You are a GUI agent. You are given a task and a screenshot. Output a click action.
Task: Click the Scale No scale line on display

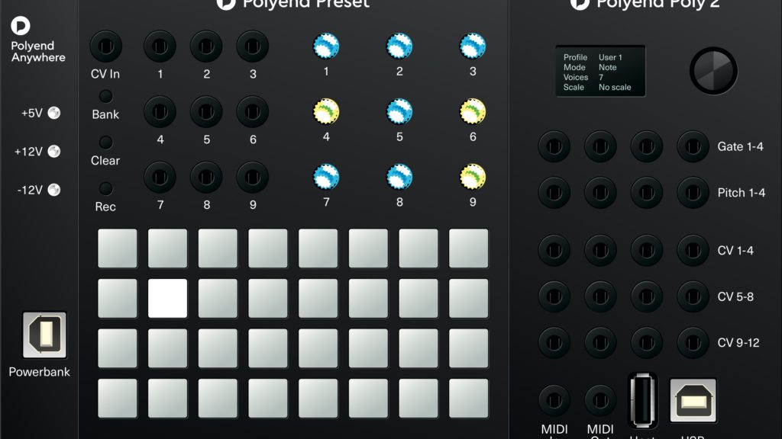[597, 87]
